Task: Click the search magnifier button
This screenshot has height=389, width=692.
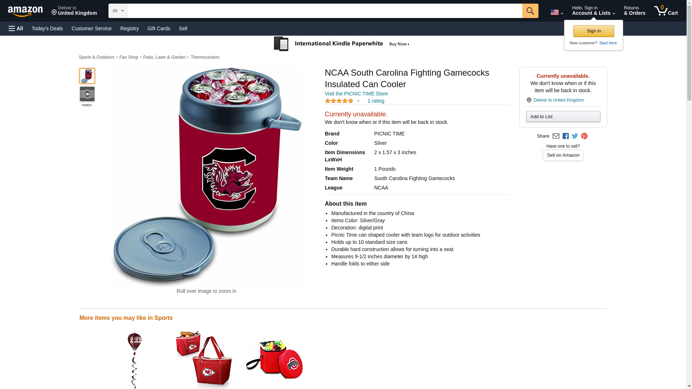Action: (530, 11)
